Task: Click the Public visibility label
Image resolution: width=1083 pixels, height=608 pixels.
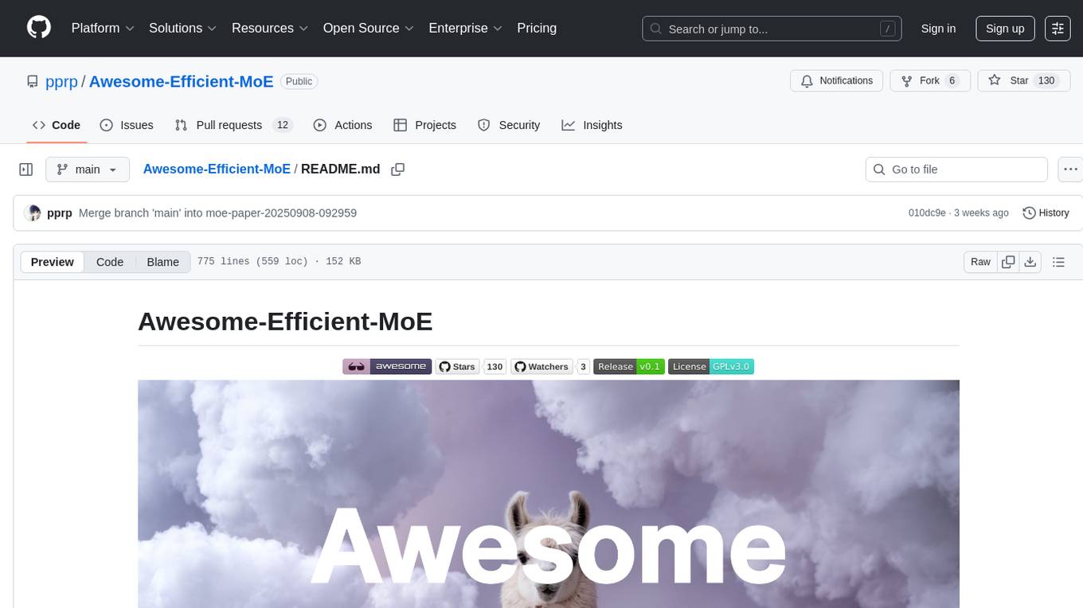Action: point(299,81)
